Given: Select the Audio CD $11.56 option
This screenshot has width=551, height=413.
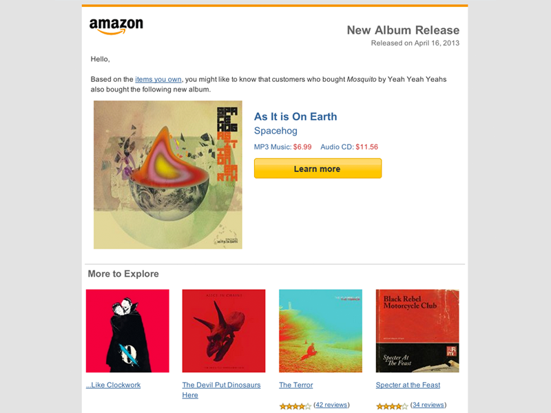Looking at the screenshot, I should click(x=349, y=147).
